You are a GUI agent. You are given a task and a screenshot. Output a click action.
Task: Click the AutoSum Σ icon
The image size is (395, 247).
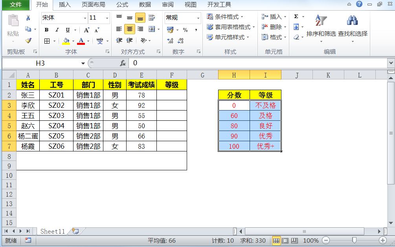click(296, 16)
